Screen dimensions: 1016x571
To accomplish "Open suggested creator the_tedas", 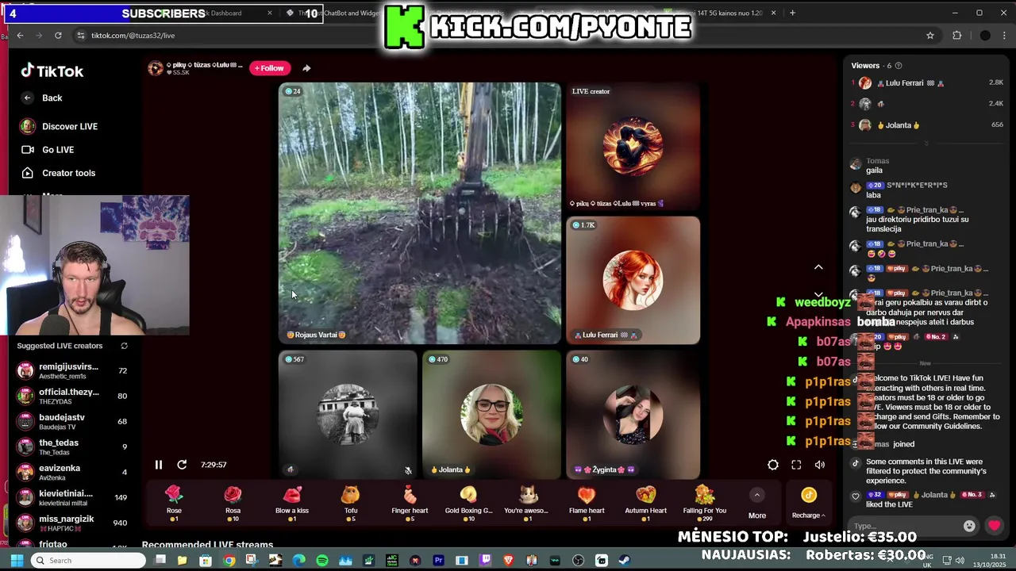I will point(71,446).
